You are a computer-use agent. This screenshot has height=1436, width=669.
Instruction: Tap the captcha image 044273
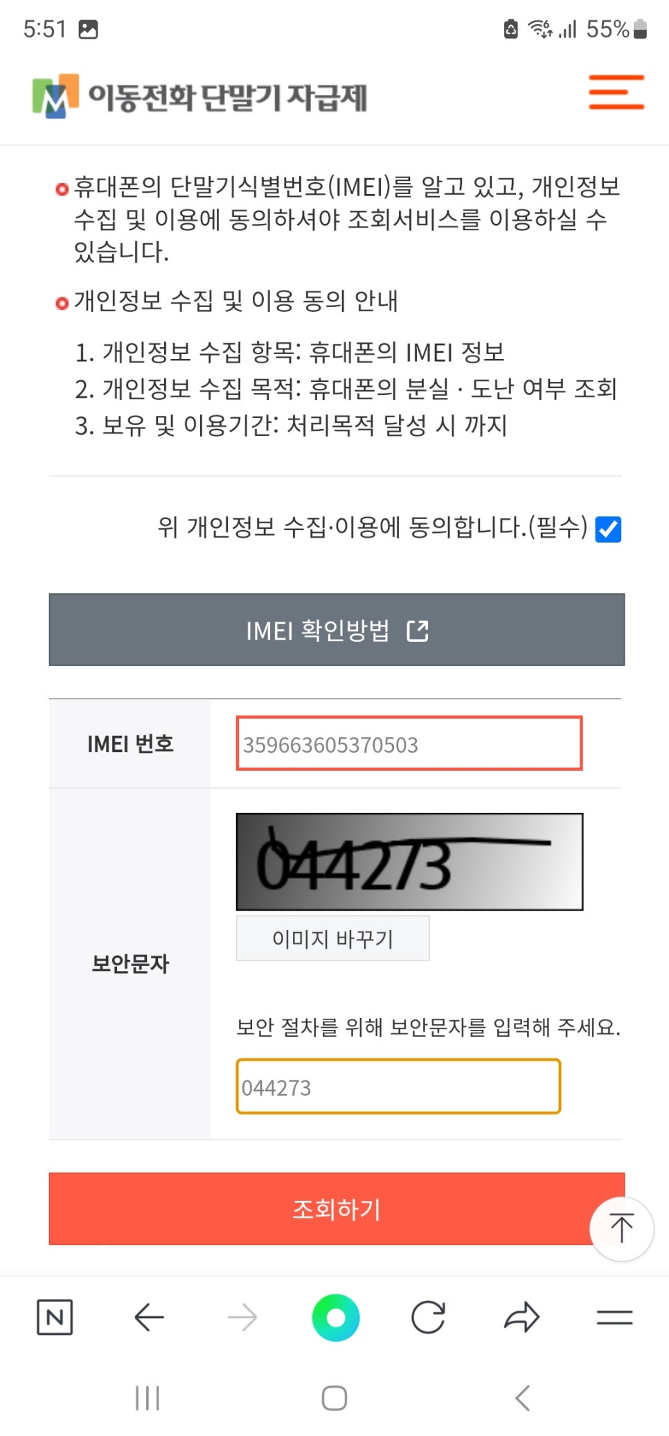pos(409,861)
